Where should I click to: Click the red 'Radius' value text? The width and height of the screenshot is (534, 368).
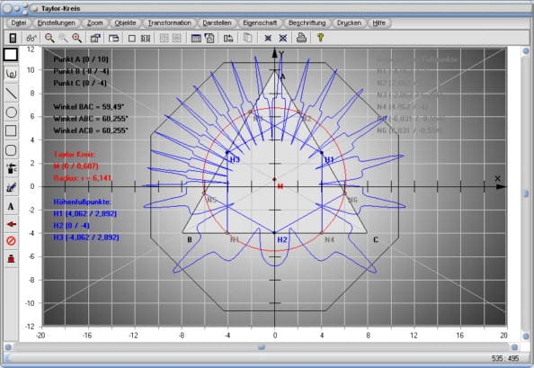coord(82,178)
